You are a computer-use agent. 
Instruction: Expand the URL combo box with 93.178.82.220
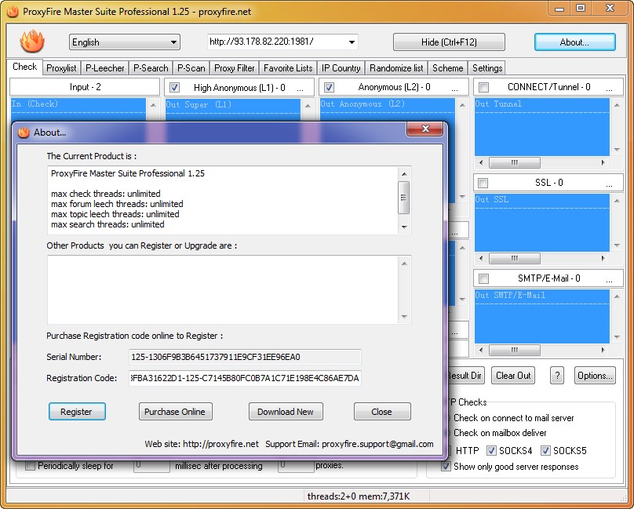[352, 42]
